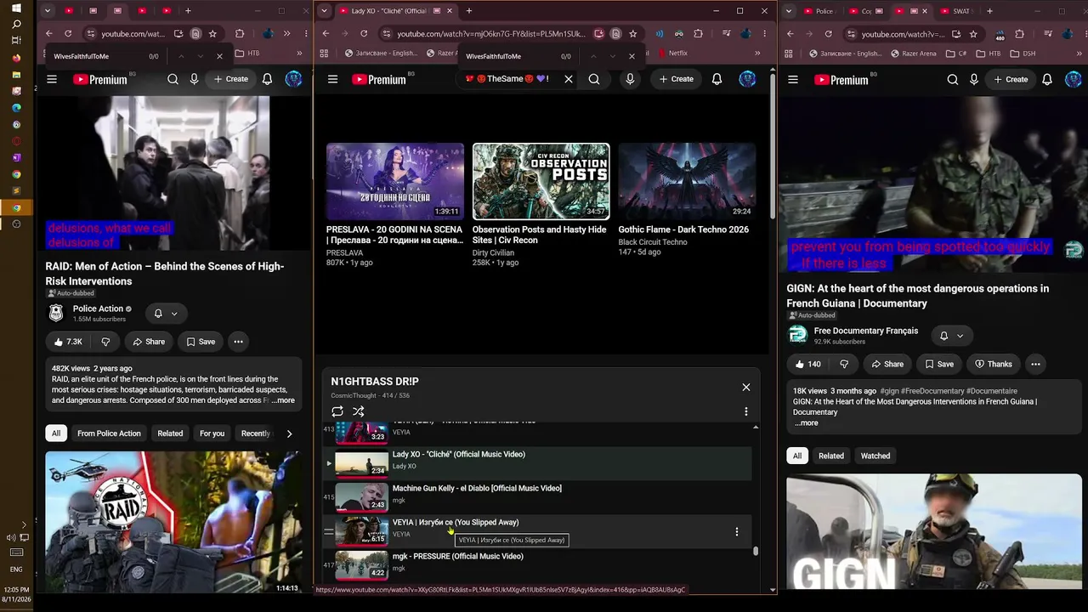Click Create in the middle window header
Screen dimensions: 1088x612
point(676,79)
